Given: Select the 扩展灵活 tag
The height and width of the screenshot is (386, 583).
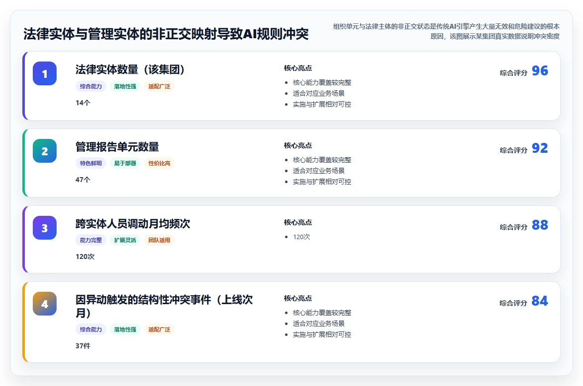Looking at the screenshot, I should pyautogui.click(x=125, y=240).
